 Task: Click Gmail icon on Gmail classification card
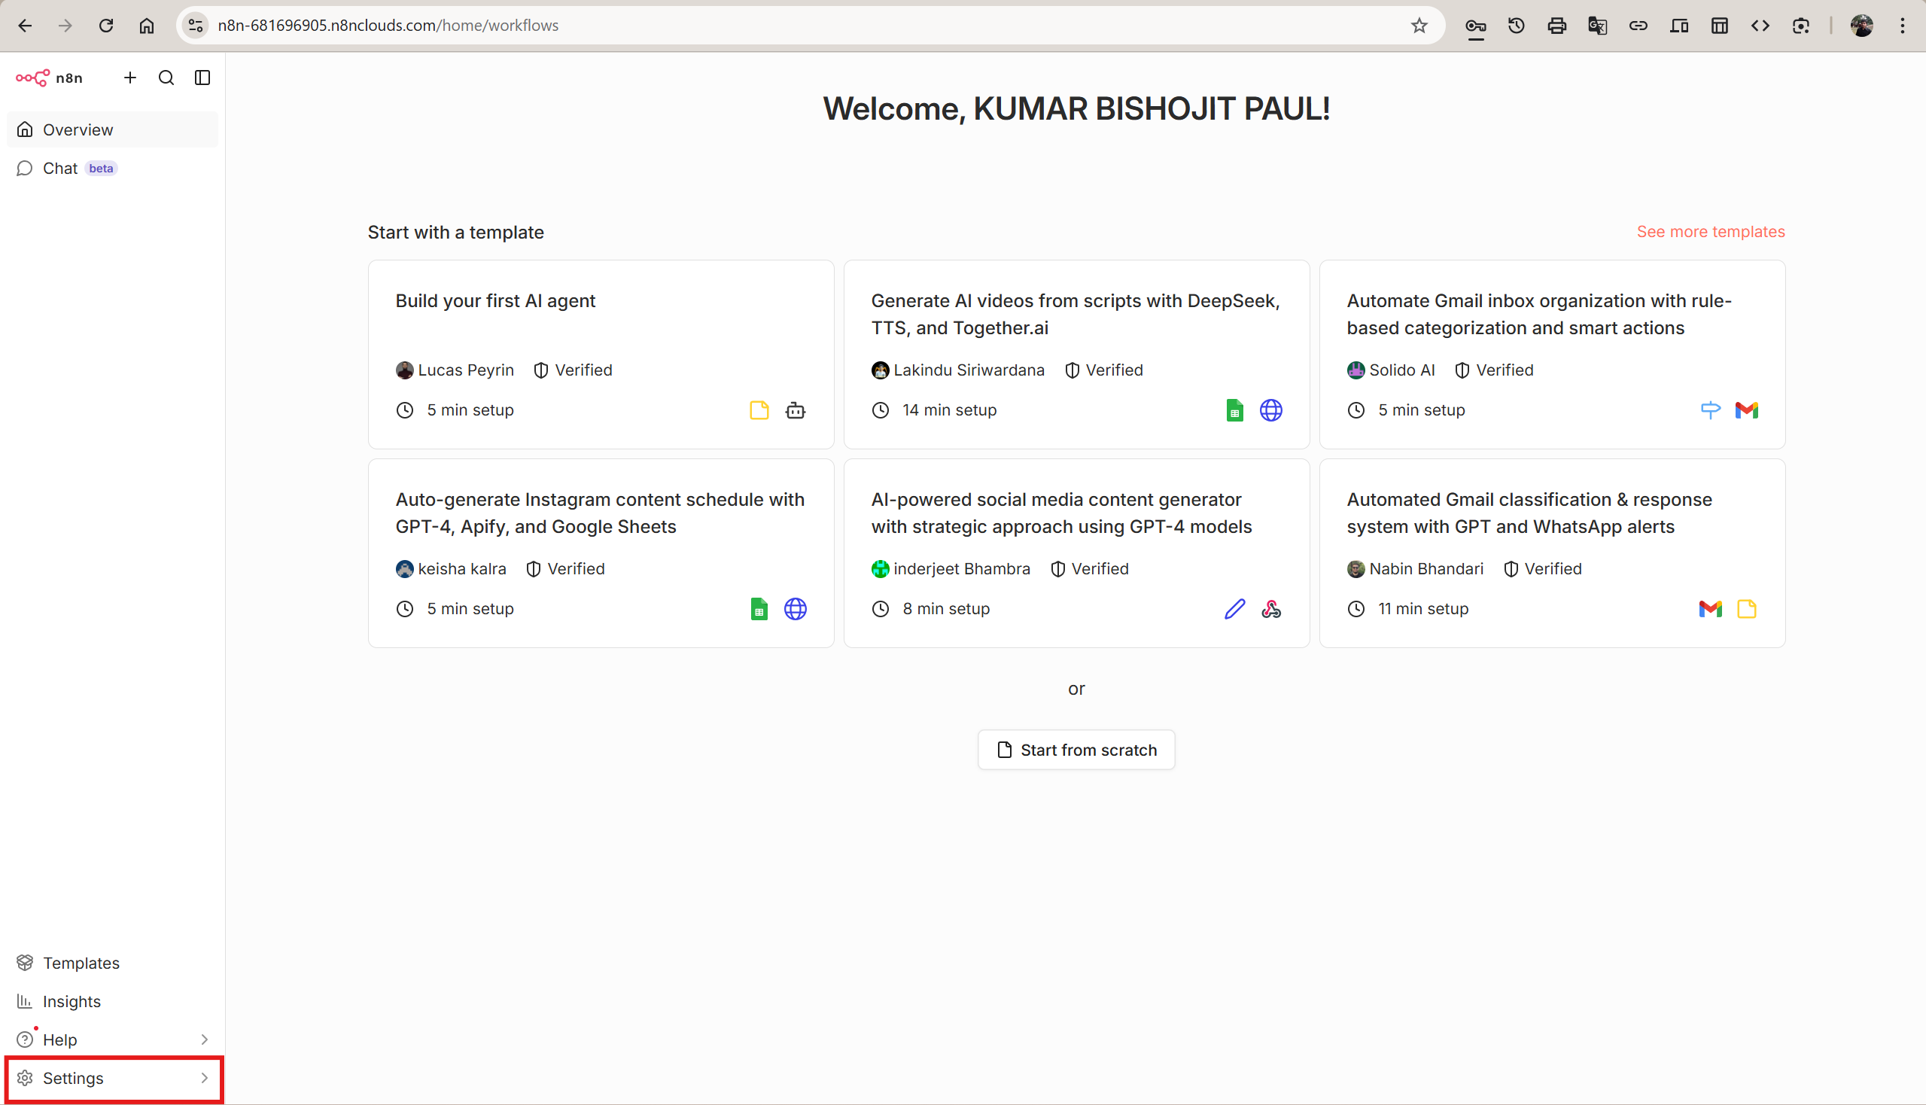[x=1711, y=610]
